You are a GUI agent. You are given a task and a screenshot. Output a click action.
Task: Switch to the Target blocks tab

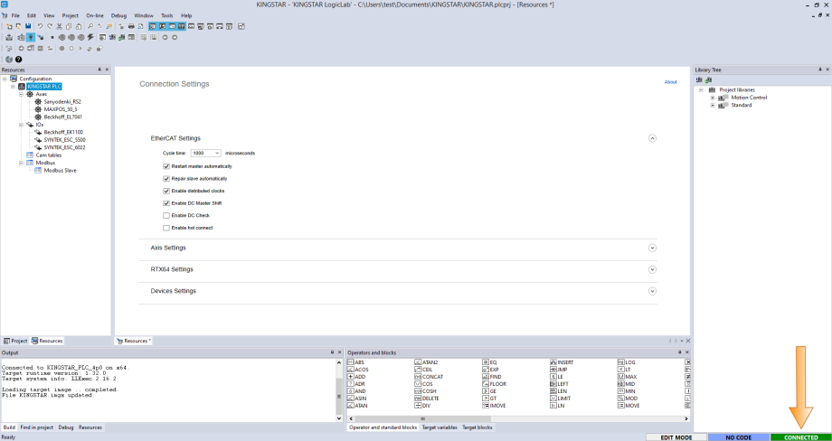[x=477, y=427]
